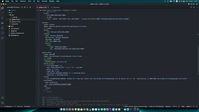199x112 pixels.
Task: Toggle the primary side bar
Action: (189, 4)
